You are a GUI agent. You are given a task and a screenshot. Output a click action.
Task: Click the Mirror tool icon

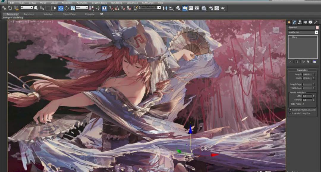point(165,8)
